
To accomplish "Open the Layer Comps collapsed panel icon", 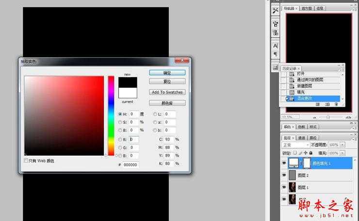I will (x=276, y=67).
